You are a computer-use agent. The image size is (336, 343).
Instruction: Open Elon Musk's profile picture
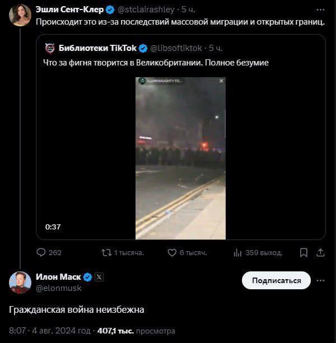pyautogui.click(x=20, y=283)
